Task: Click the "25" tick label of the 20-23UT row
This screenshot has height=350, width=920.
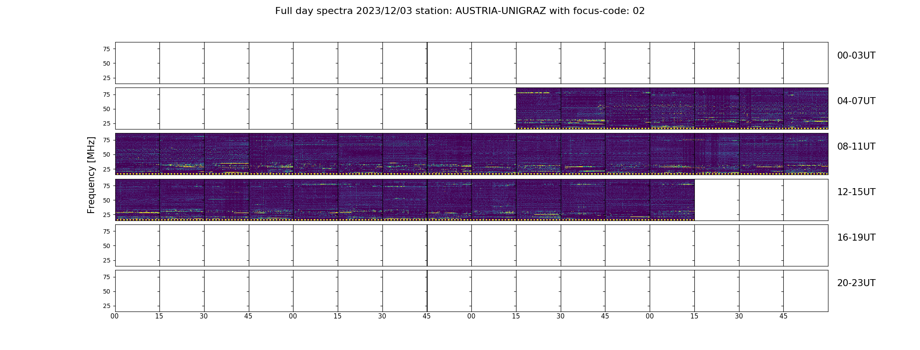Action: (106, 306)
